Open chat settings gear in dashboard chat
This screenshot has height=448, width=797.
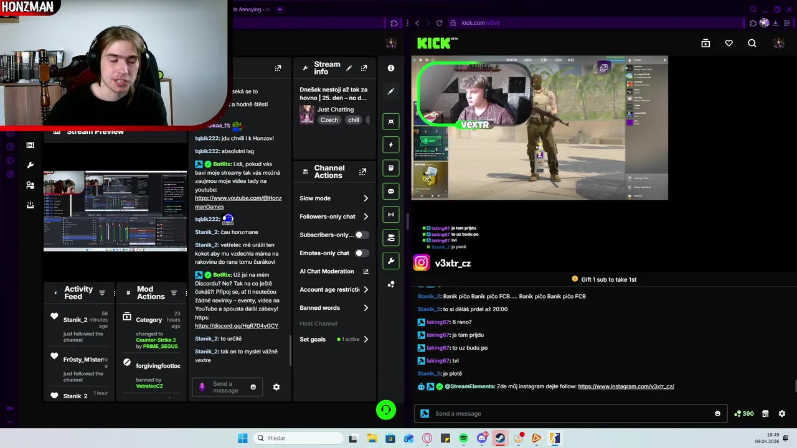(276, 387)
